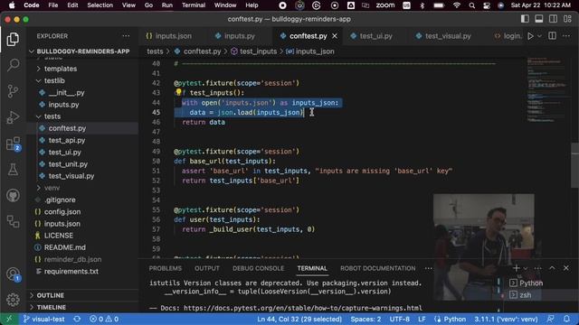Screen dimensions: 579x325
Task: Run Python file with play icon
Action: click(x=531, y=36)
